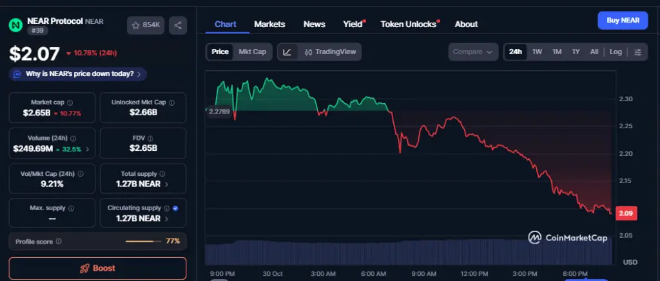This screenshot has width=660, height=281.
Task: Click Total supply info icon
Action: coord(162,174)
